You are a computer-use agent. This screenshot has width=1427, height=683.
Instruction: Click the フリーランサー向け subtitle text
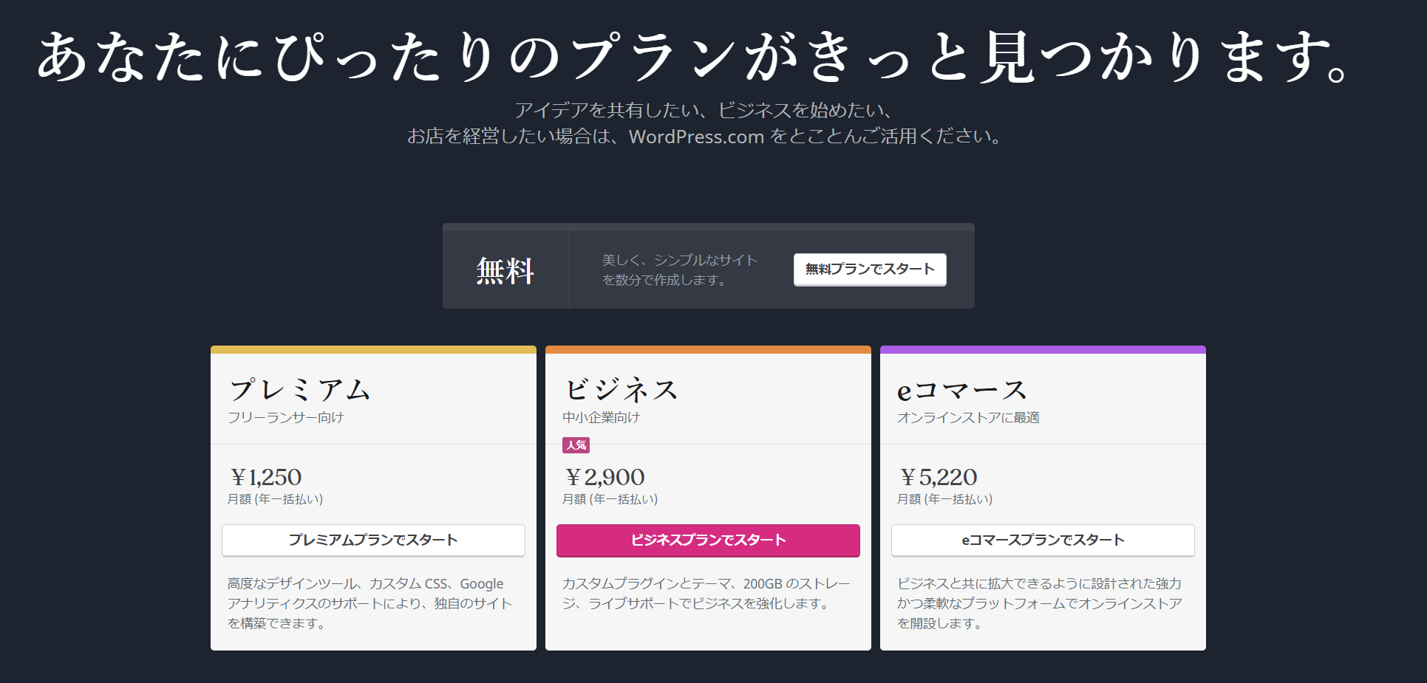coord(287,416)
